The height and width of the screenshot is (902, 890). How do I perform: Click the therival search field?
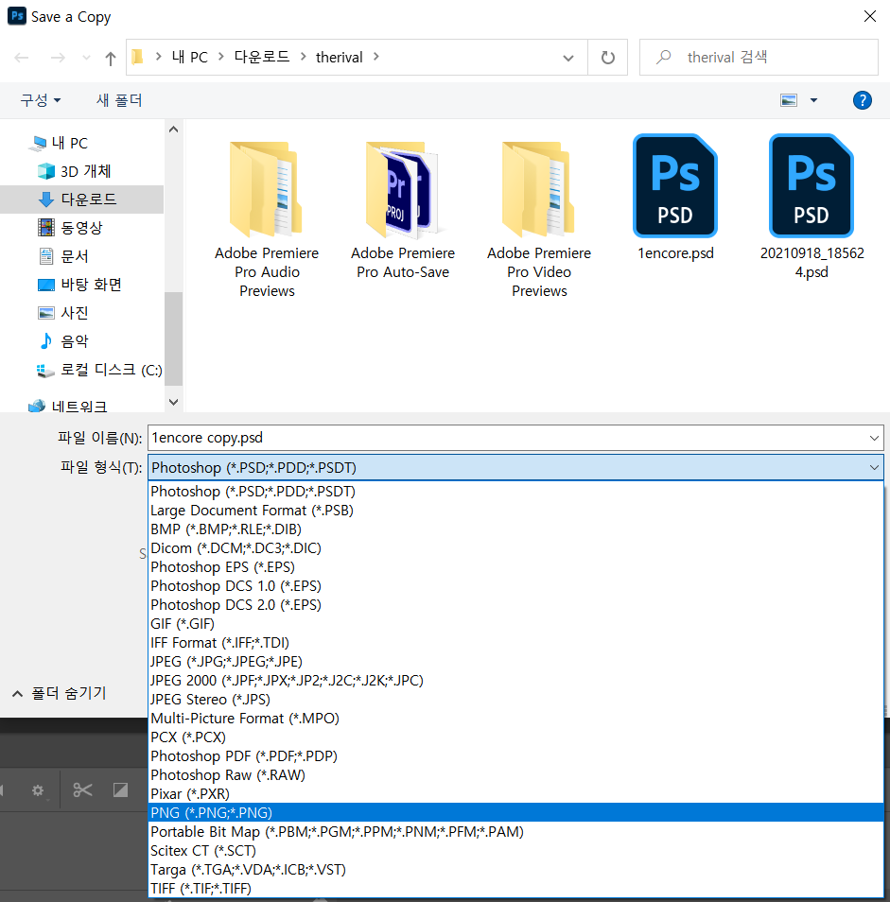[x=759, y=58]
